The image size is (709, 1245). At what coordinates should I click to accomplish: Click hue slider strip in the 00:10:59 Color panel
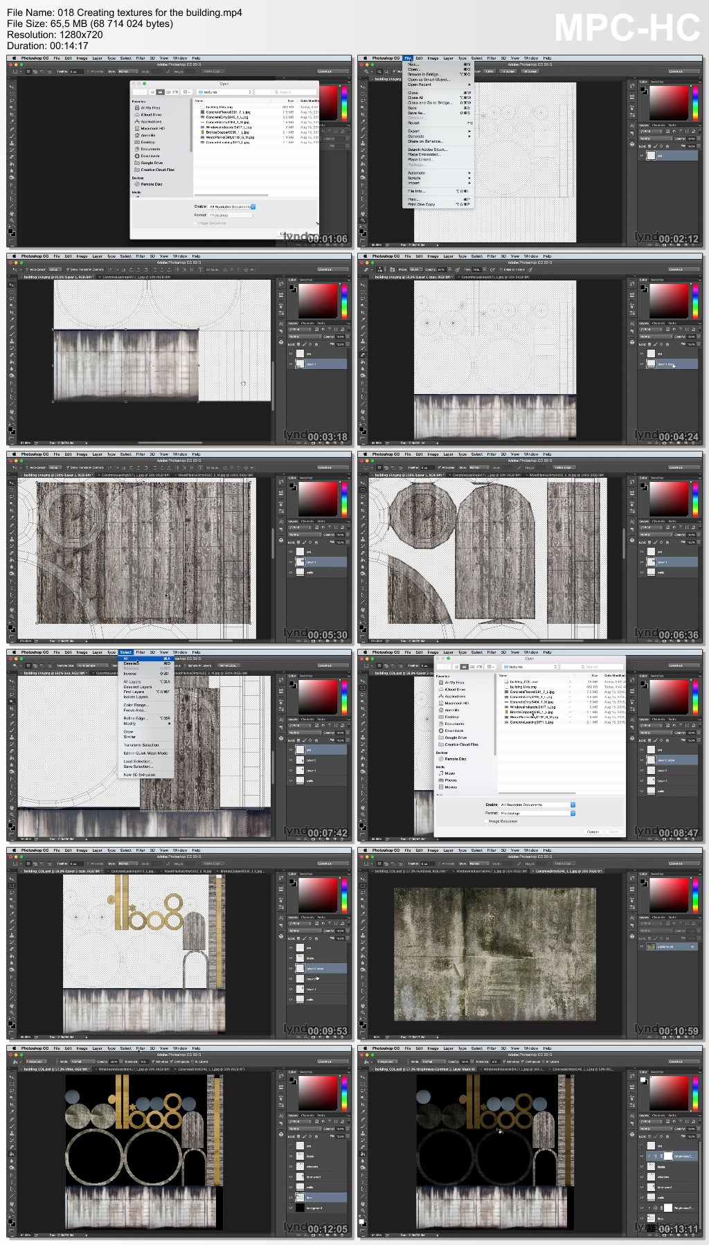pos(696,895)
